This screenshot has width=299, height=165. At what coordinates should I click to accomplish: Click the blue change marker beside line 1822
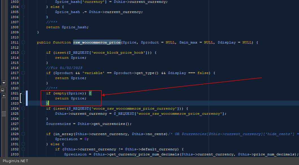tap(27, 98)
